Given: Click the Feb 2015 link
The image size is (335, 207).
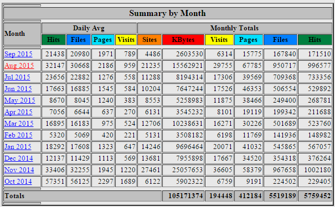Looking at the screenshot, I should point(18,135).
